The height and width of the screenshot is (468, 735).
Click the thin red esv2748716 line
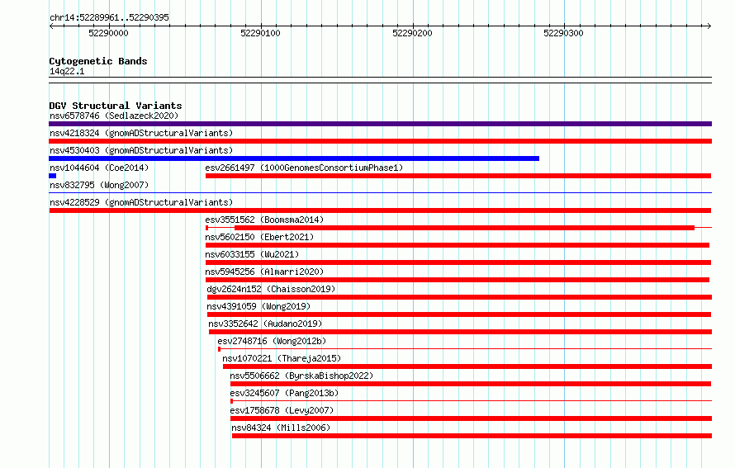point(465,349)
